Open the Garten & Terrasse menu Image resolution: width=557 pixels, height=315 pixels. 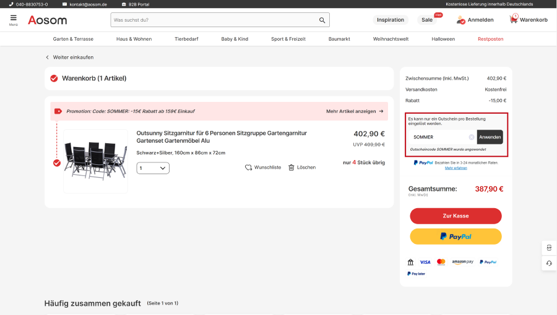pyautogui.click(x=73, y=39)
